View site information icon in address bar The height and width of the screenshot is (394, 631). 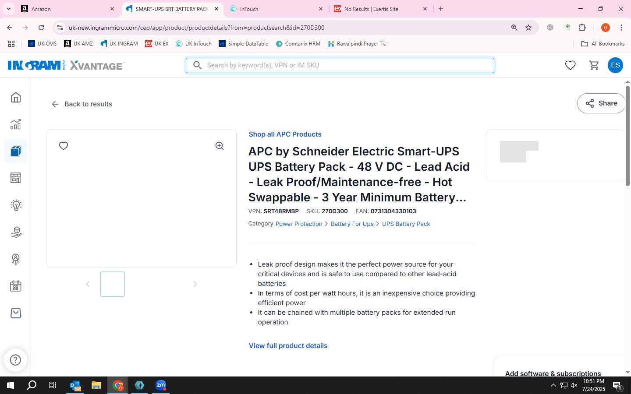point(60,28)
